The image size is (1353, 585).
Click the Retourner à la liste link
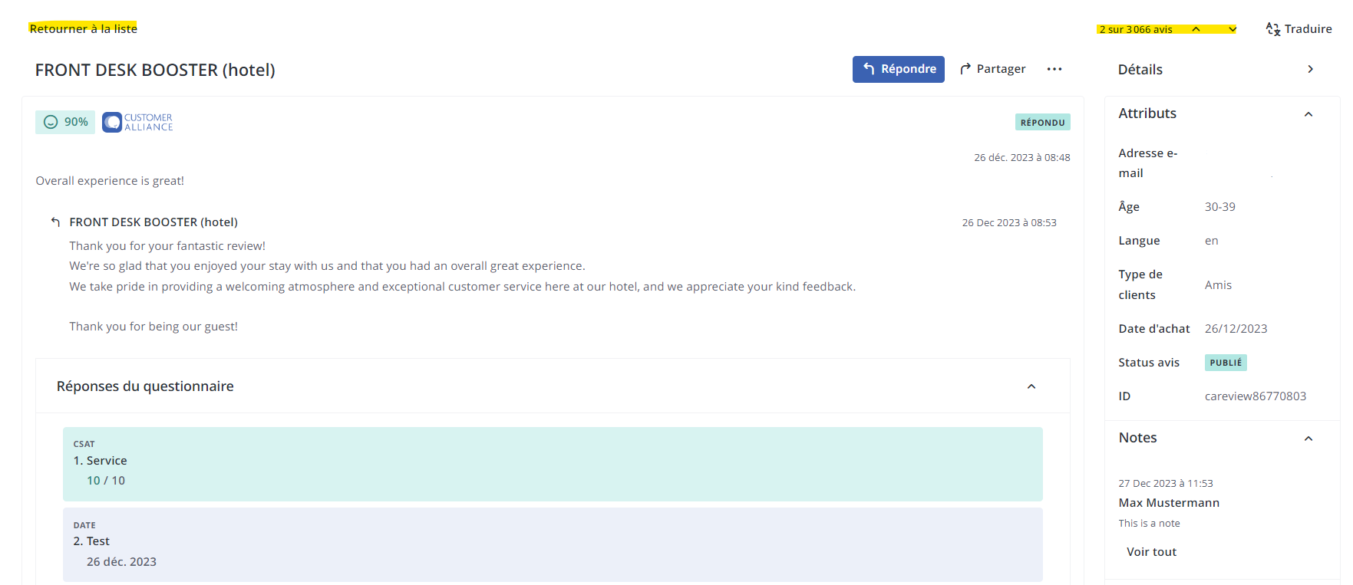point(83,28)
